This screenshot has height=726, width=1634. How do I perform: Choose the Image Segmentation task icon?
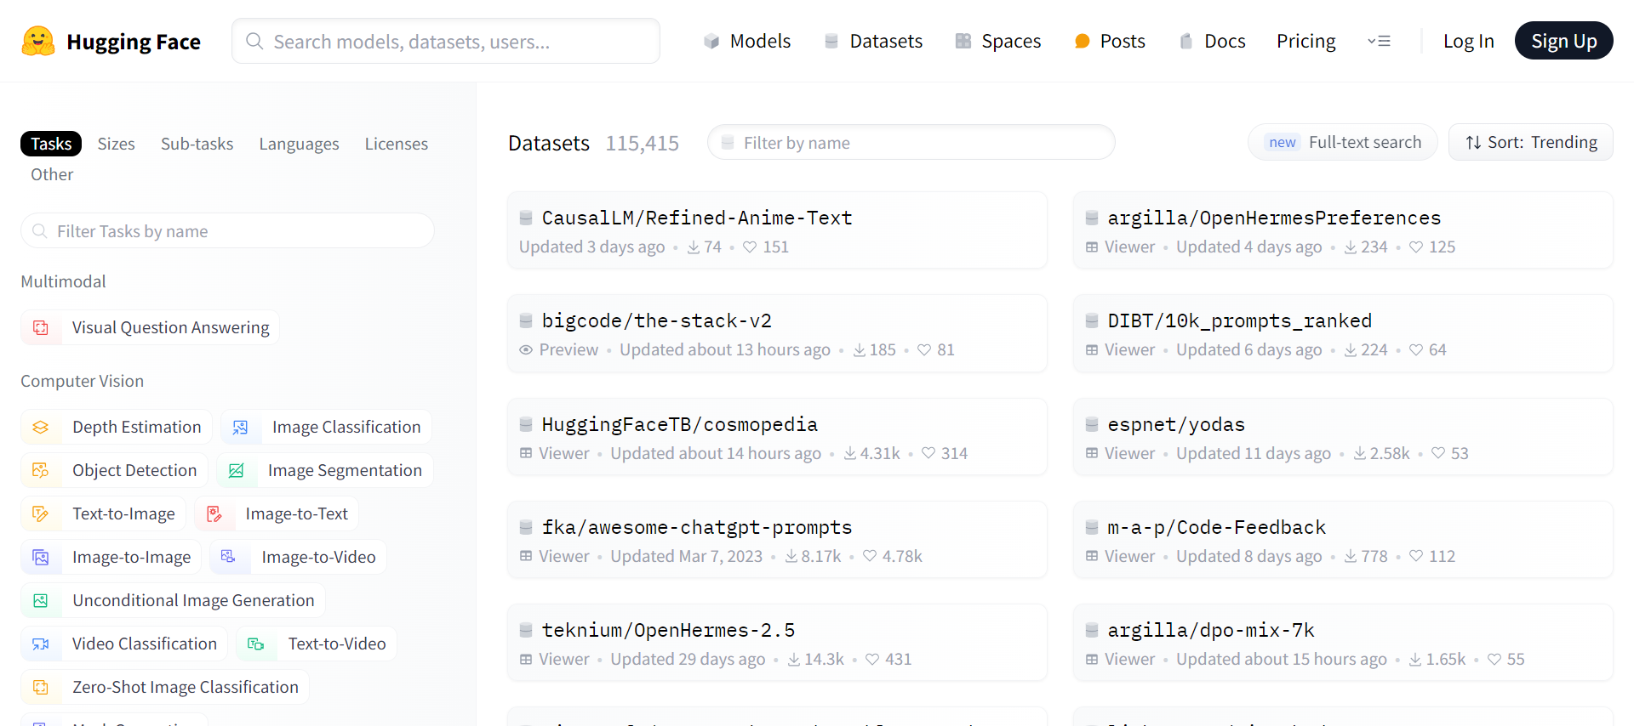[x=237, y=470]
